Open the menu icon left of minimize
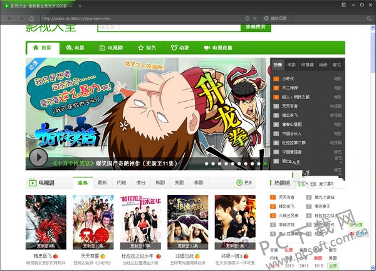Screen dimensions: 376x271 point(343,5)
